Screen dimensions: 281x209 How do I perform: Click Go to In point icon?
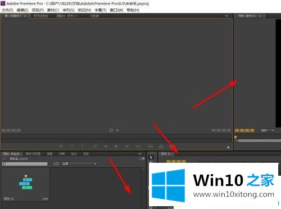tap(95, 146)
